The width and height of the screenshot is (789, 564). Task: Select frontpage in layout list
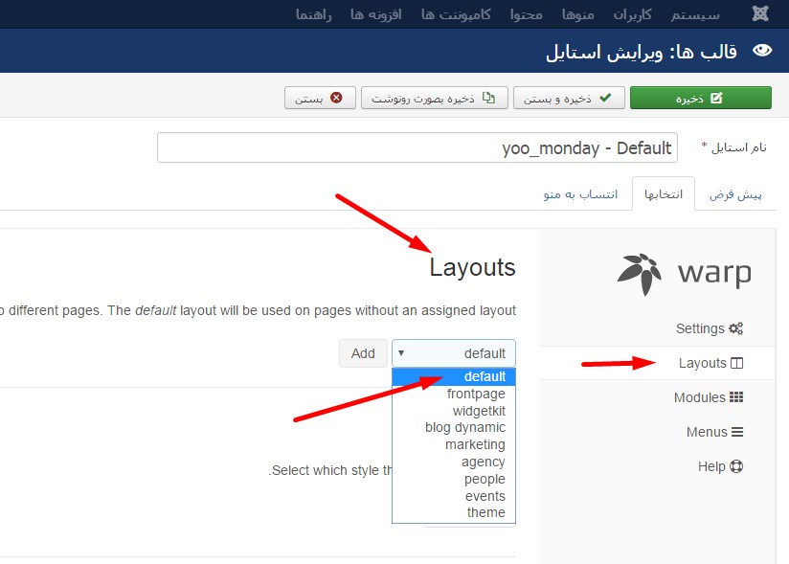coord(453,394)
